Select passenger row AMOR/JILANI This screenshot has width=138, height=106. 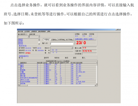pos(57,80)
